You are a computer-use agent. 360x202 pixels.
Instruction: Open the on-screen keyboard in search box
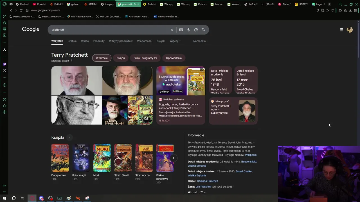coord(181,30)
